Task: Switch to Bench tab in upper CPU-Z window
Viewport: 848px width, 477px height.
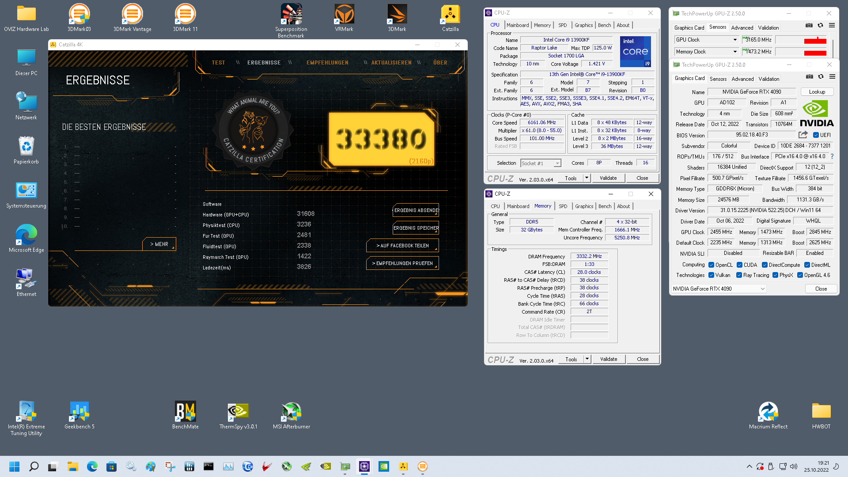Action: tap(604, 25)
